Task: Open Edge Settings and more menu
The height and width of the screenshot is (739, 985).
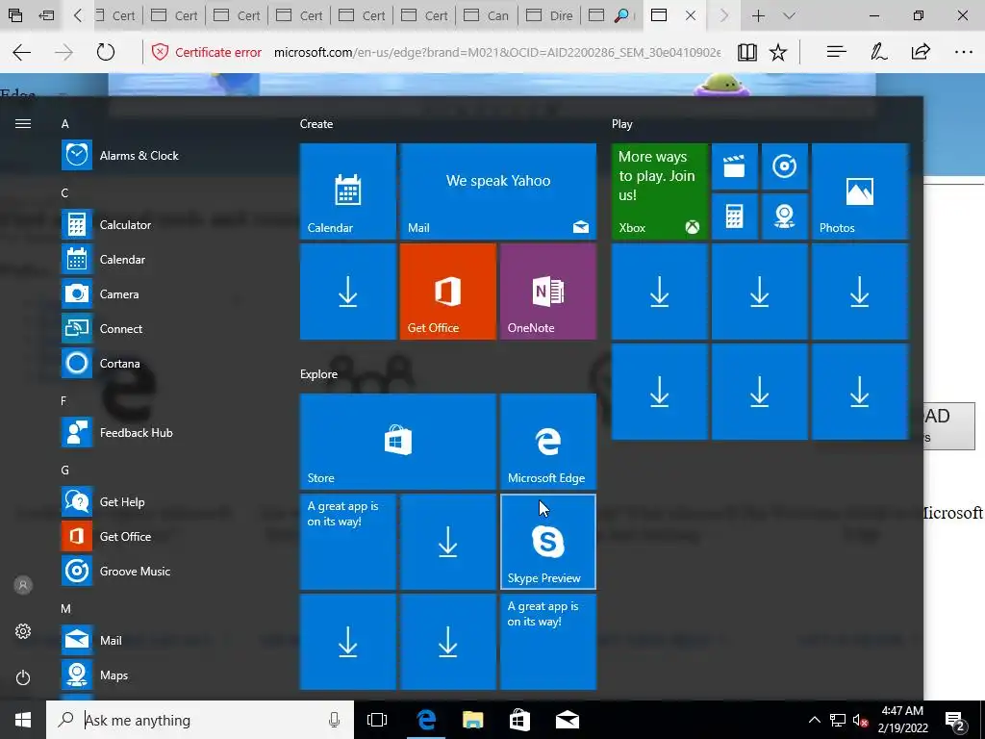Action: [963, 52]
